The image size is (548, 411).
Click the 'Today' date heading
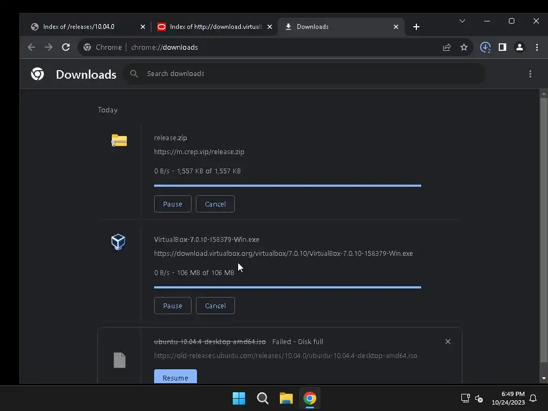[x=108, y=110]
